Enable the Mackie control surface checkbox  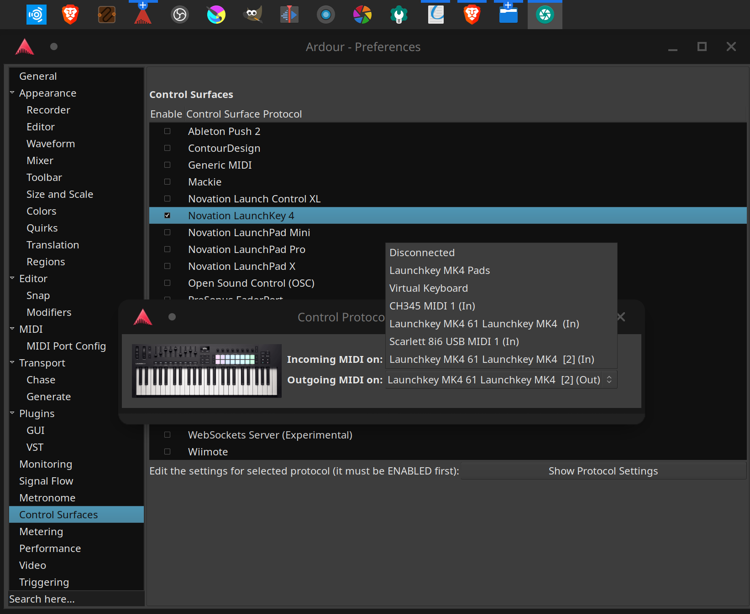coord(168,182)
